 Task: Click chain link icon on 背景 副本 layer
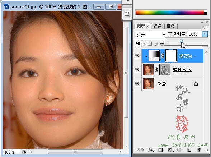coord(156,70)
